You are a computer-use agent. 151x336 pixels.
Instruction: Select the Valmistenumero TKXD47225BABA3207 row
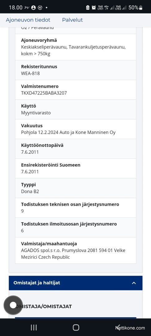[75, 90]
